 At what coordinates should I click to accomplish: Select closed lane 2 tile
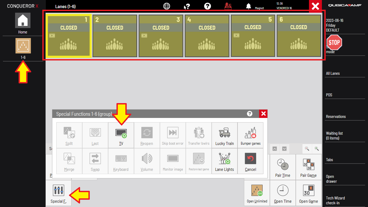[115, 36]
